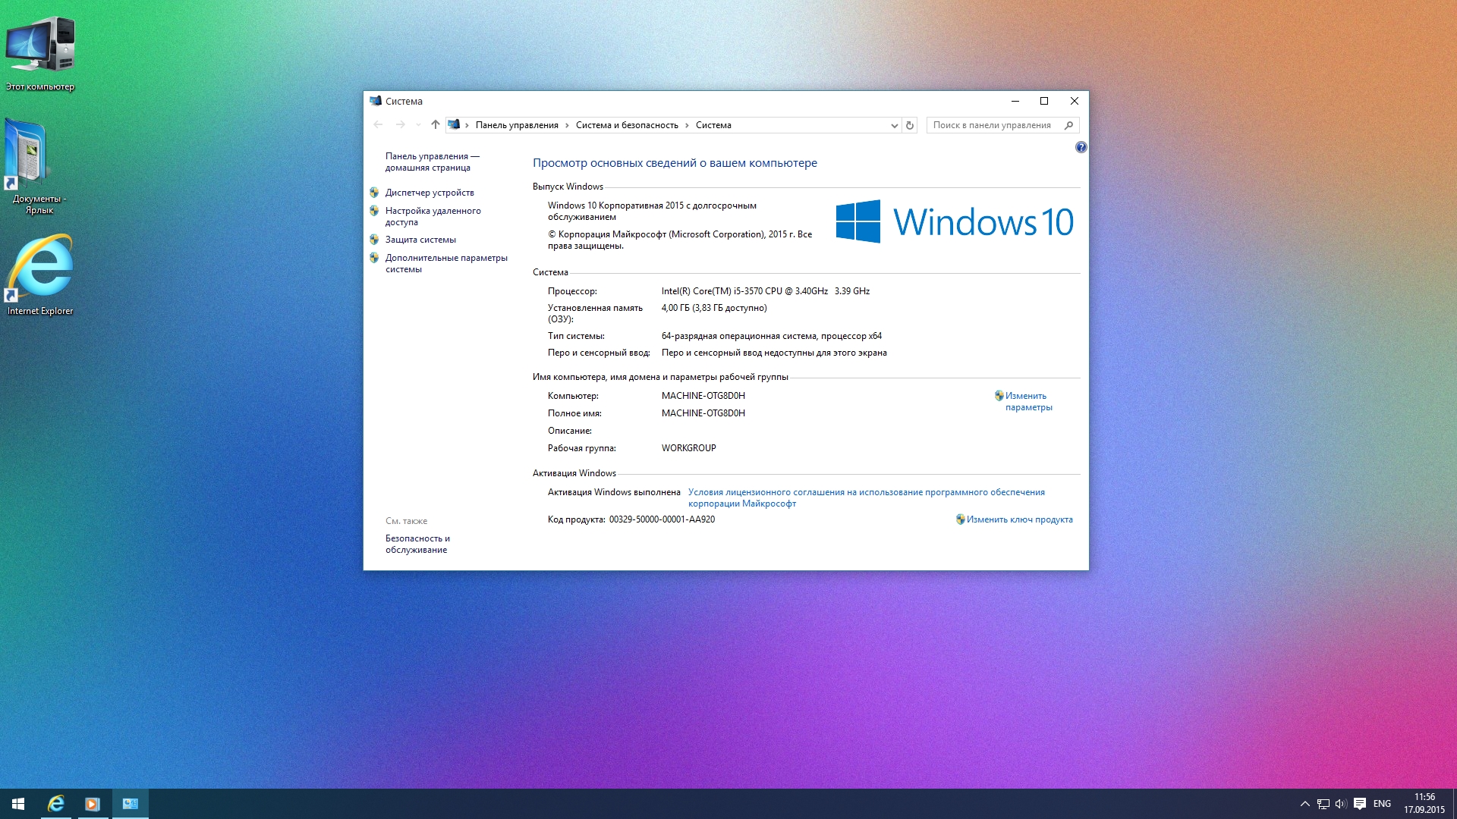Open the media player taskbar icon
Screen dimensions: 1457x819
pos(93,804)
